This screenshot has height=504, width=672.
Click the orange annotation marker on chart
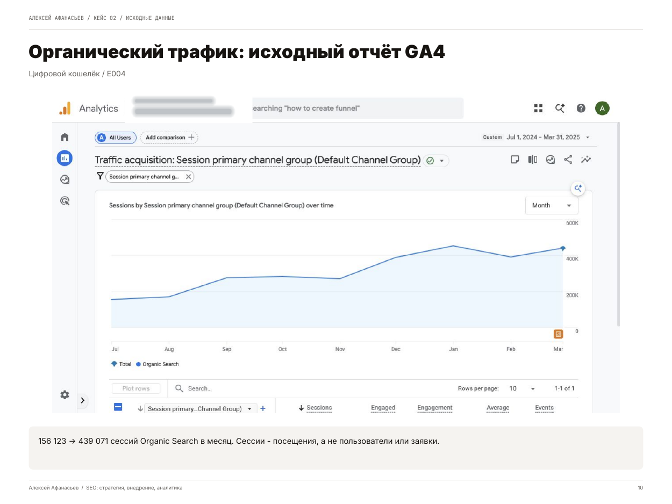[x=559, y=334]
